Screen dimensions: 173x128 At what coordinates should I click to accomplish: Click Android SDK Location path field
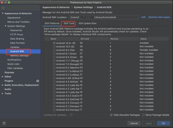(104, 17)
